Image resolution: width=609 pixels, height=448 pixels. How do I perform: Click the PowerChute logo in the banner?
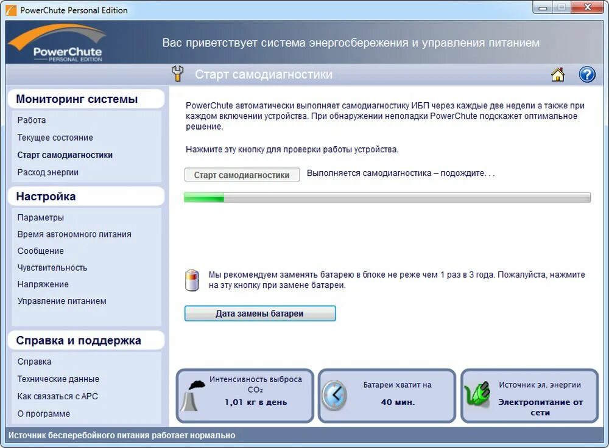58,43
